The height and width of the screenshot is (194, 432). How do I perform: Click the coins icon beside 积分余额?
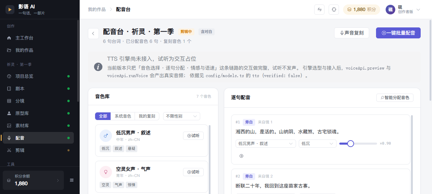[x=9, y=180]
